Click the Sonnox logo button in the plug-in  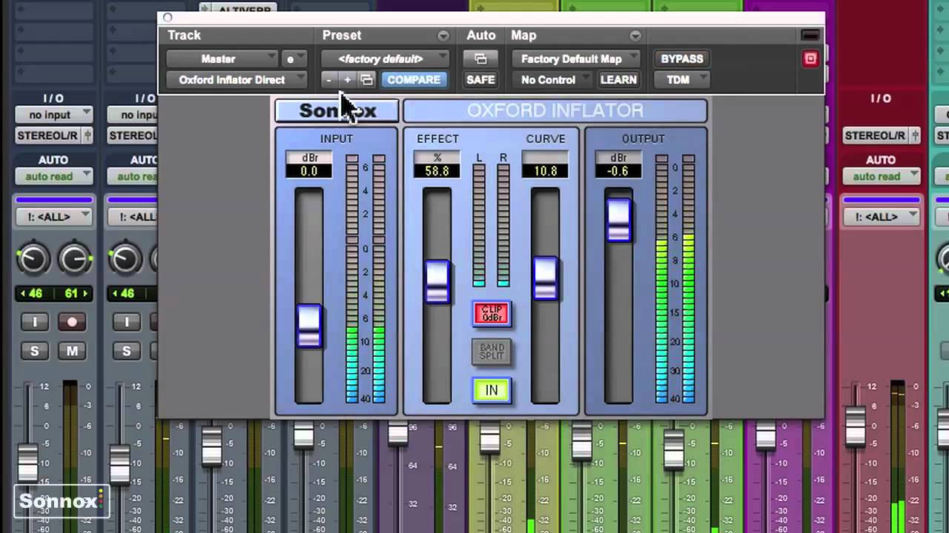(x=337, y=111)
